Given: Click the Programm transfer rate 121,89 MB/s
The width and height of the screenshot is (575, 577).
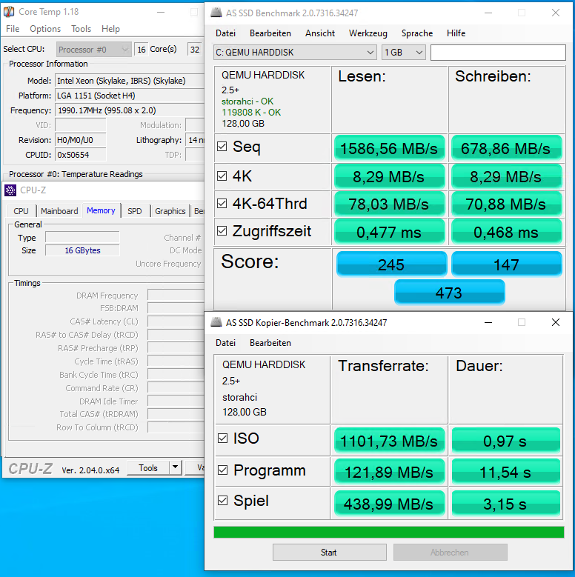Looking at the screenshot, I should coord(390,471).
